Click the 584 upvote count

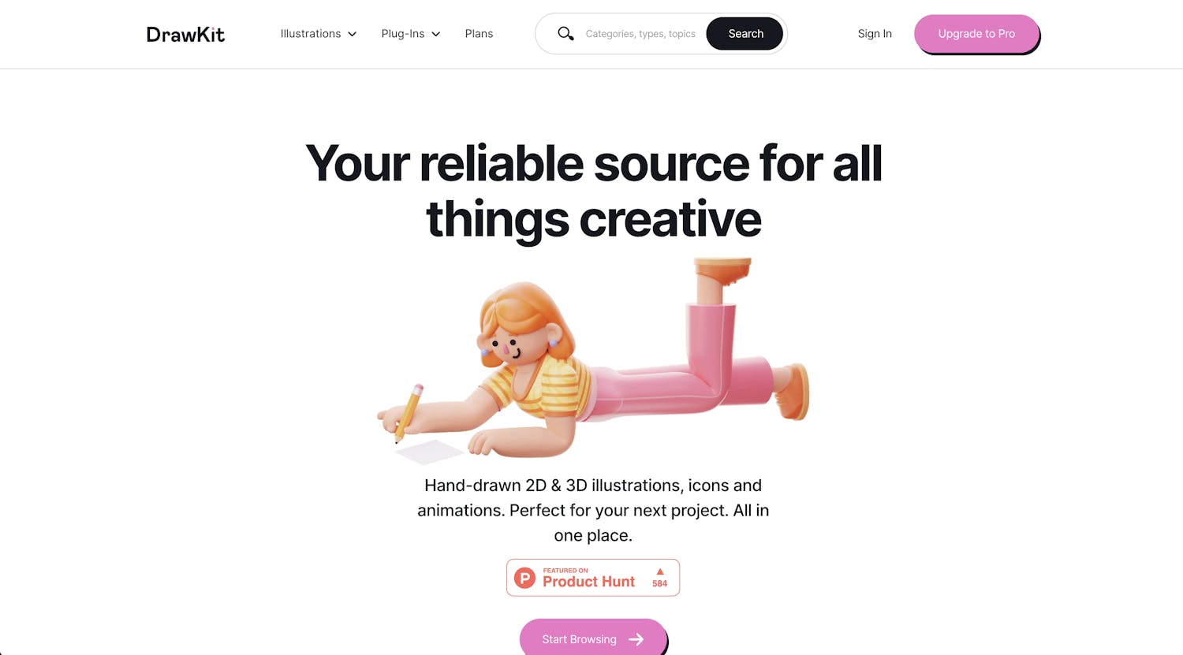point(660,583)
